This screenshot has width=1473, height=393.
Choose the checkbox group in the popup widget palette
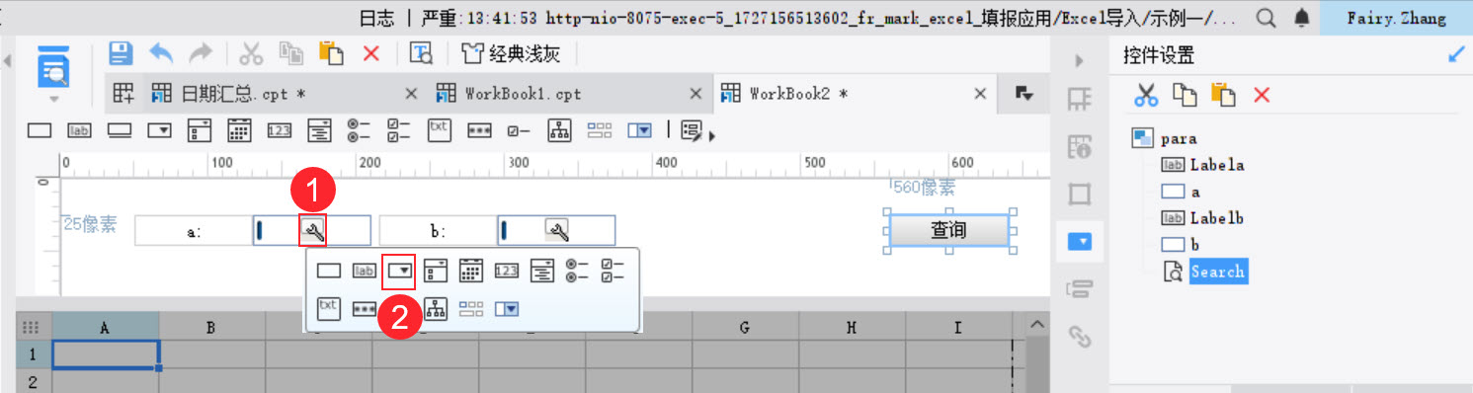(614, 270)
